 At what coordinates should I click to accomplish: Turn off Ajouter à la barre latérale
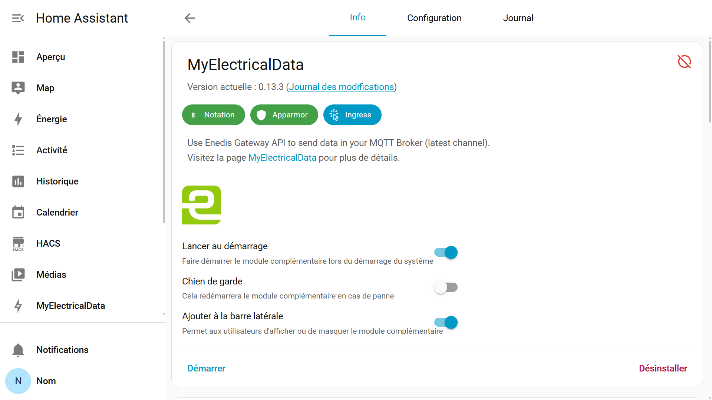pyautogui.click(x=446, y=323)
